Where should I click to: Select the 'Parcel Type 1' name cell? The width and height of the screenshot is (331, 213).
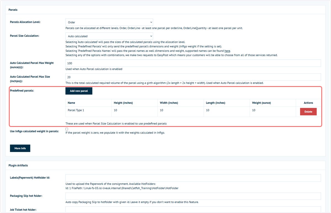(x=89, y=111)
